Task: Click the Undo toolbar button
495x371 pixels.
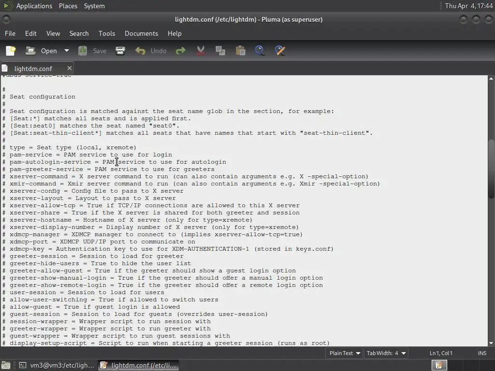Action: point(151,51)
